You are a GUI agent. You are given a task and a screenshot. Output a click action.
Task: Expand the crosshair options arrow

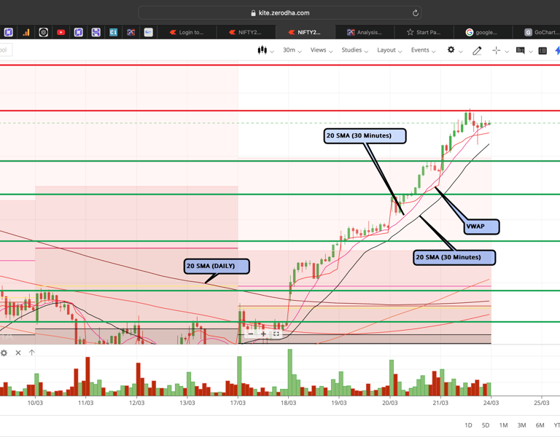tap(507, 52)
